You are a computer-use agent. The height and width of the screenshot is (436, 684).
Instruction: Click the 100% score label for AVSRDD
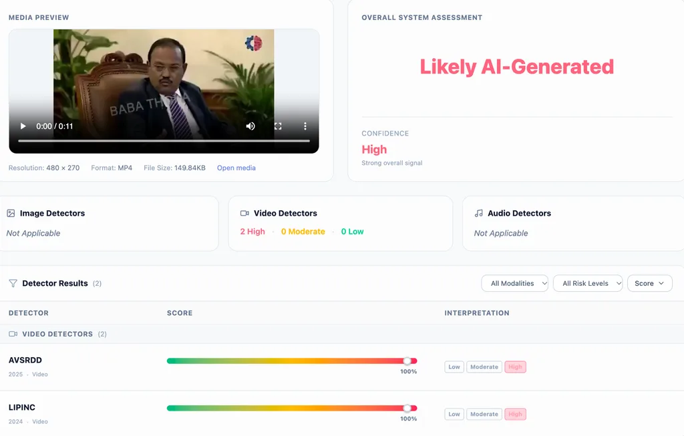click(409, 371)
